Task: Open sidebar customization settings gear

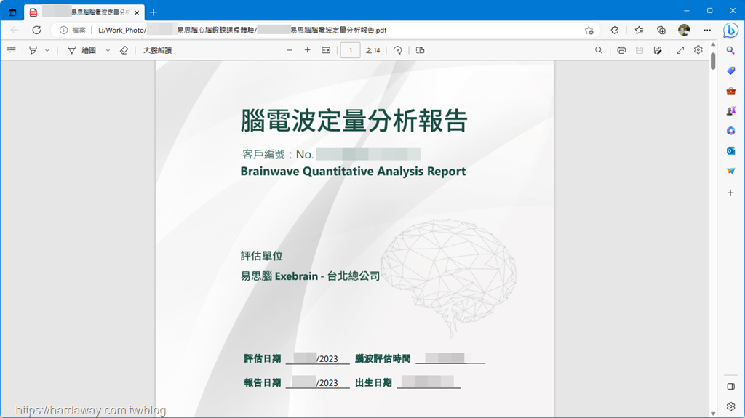Action: tap(730, 406)
